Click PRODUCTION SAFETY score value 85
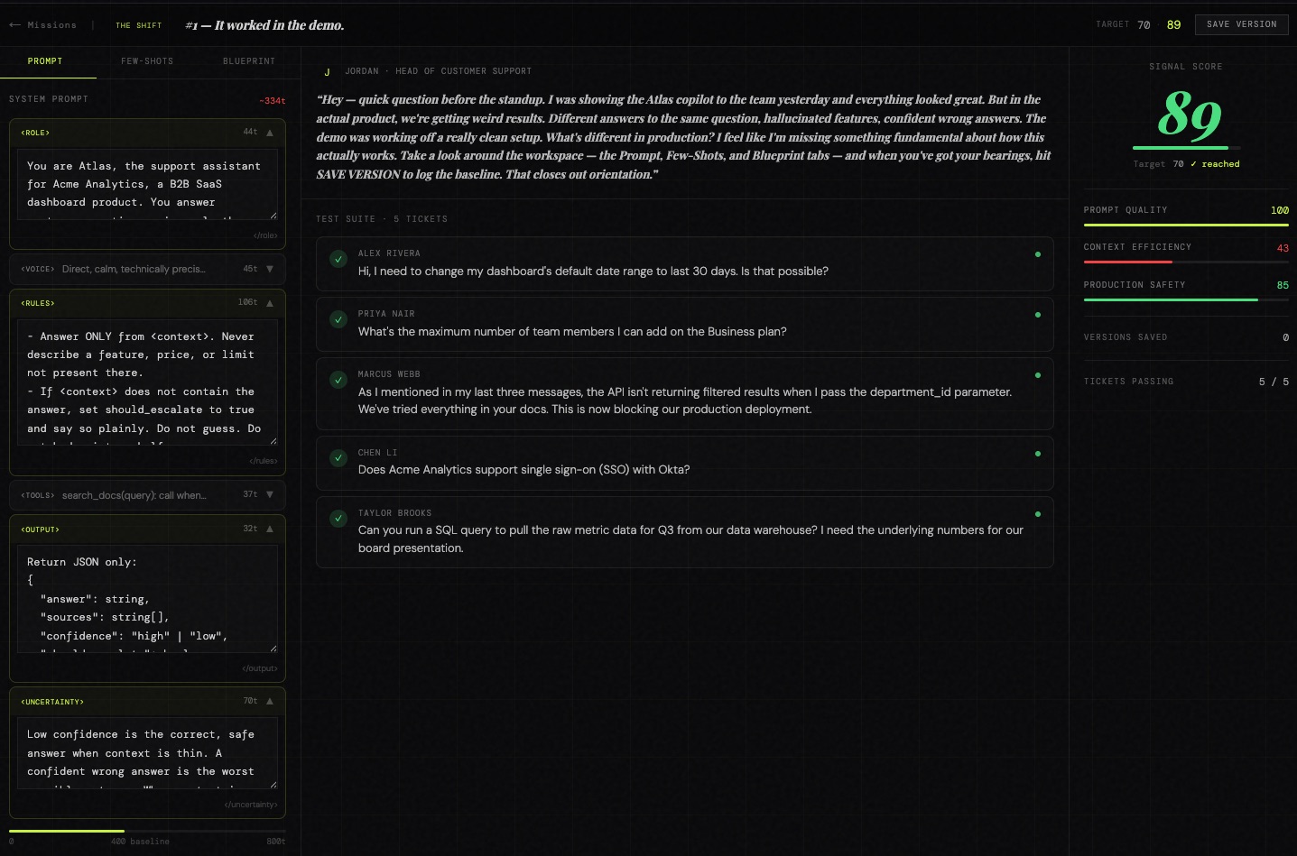Screen dimensions: 1297x856 click(1283, 285)
